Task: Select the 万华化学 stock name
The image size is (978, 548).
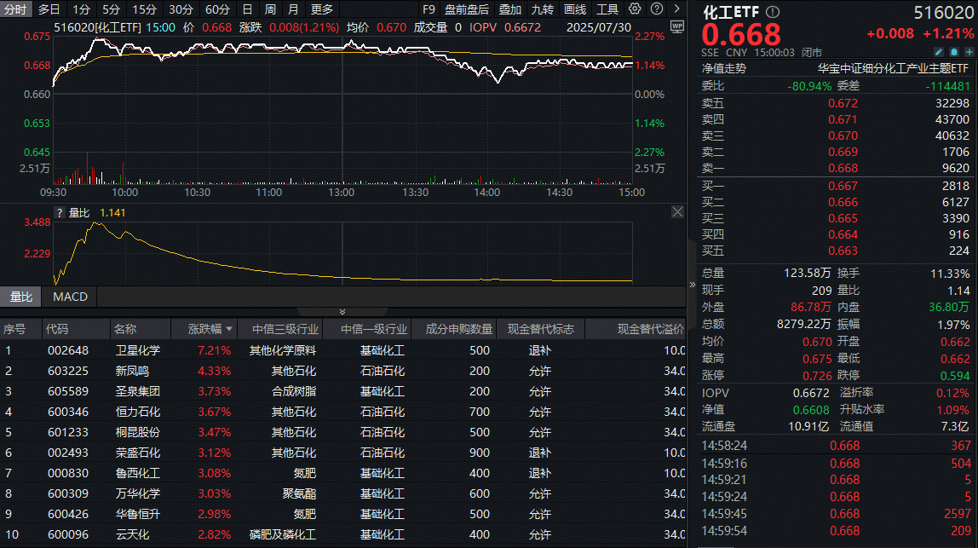Action: (138, 493)
